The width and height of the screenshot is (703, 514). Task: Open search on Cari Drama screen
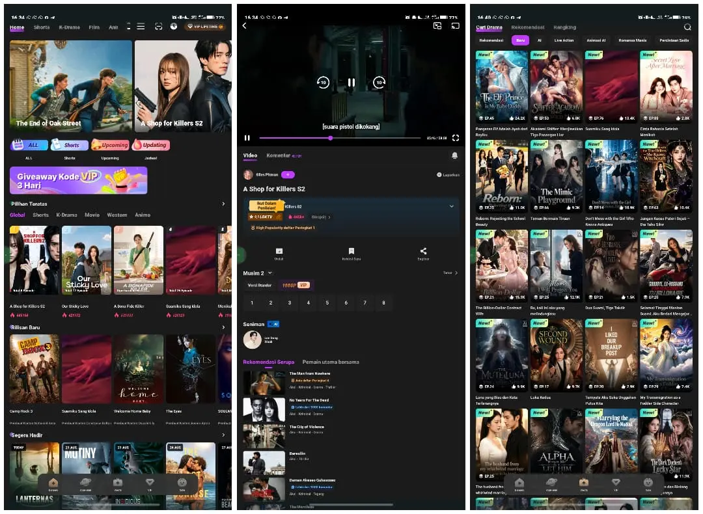[x=687, y=27]
